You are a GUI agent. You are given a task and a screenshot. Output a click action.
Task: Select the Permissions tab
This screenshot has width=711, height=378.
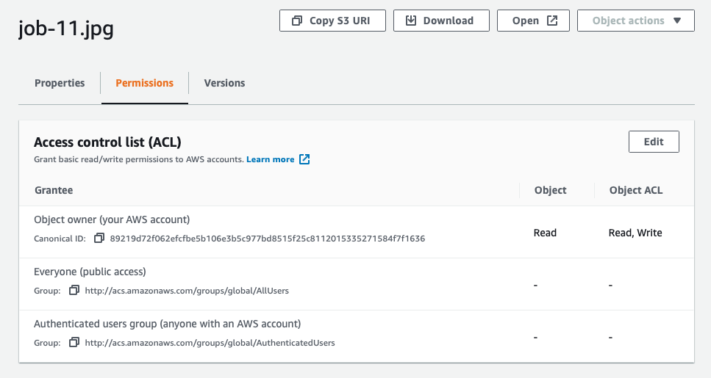144,83
